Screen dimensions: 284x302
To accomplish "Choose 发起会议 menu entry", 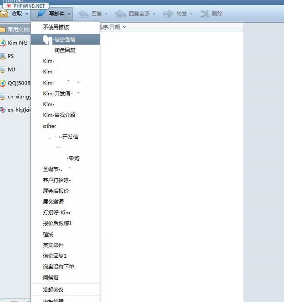I will tap(53, 290).
